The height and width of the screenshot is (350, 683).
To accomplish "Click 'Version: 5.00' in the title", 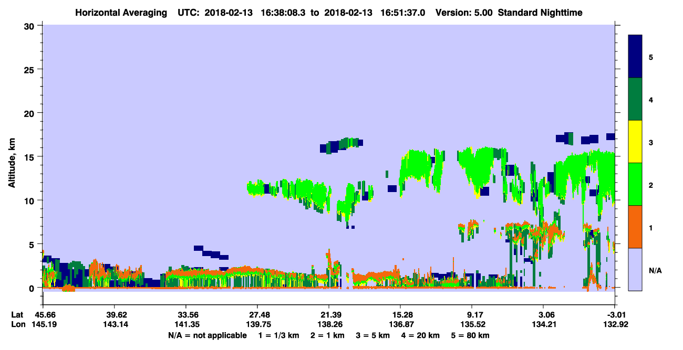I will [464, 12].
